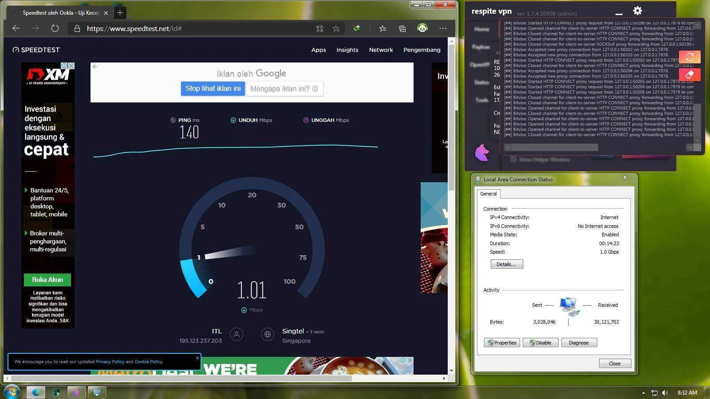Click Disable button in connection status
The width and height of the screenshot is (710, 399).
[x=540, y=343]
